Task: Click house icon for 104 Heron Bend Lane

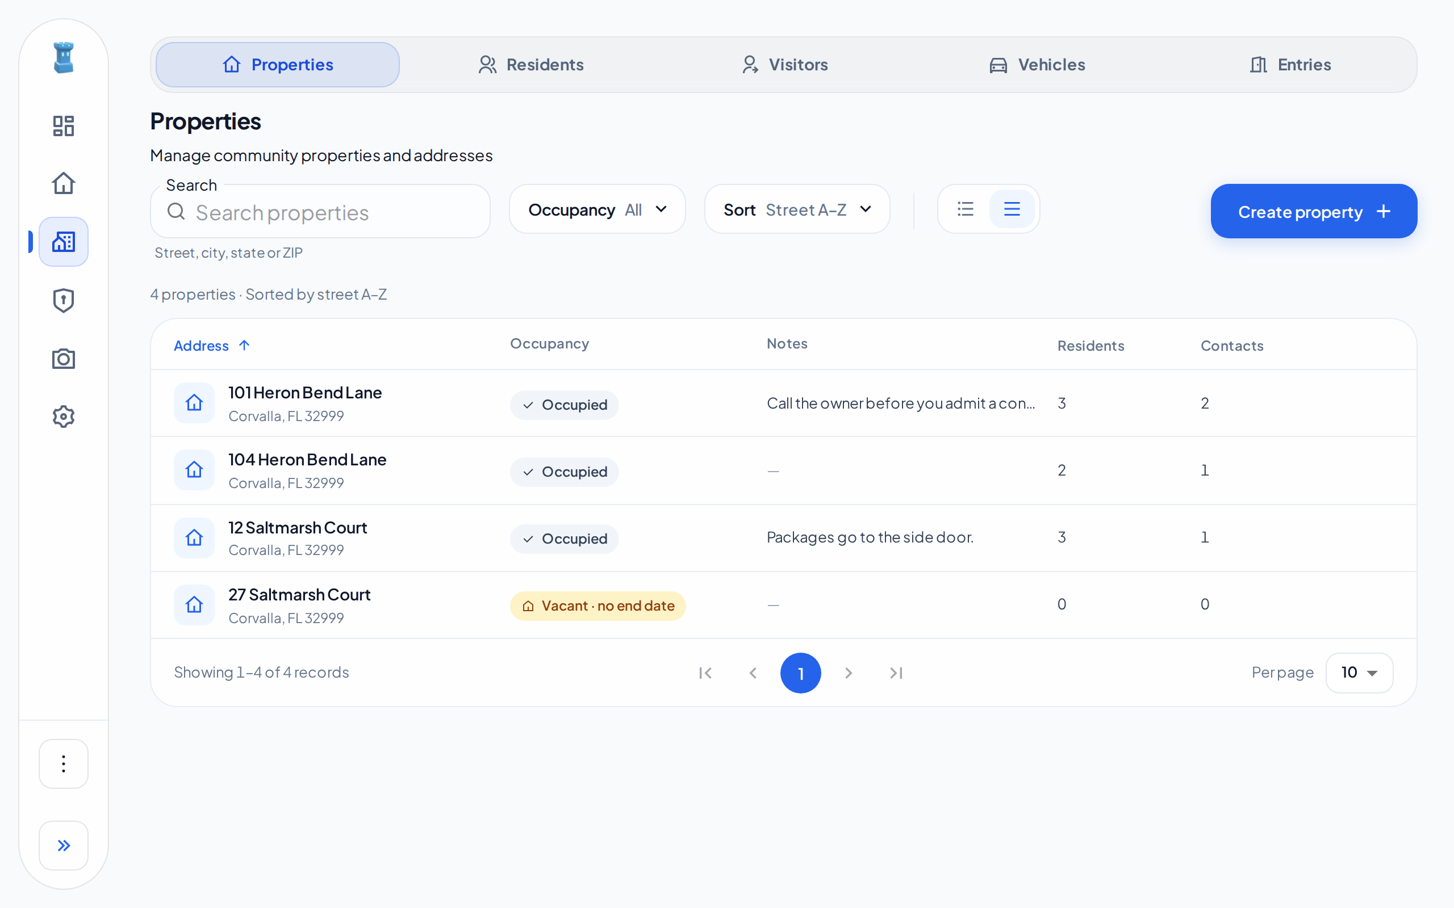Action: [x=194, y=470]
